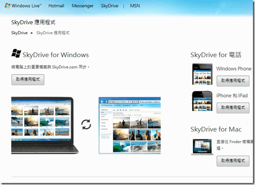Click the iPhone 和 iPad label text
Screen dimensions: 255x185
click(x=232, y=96)
